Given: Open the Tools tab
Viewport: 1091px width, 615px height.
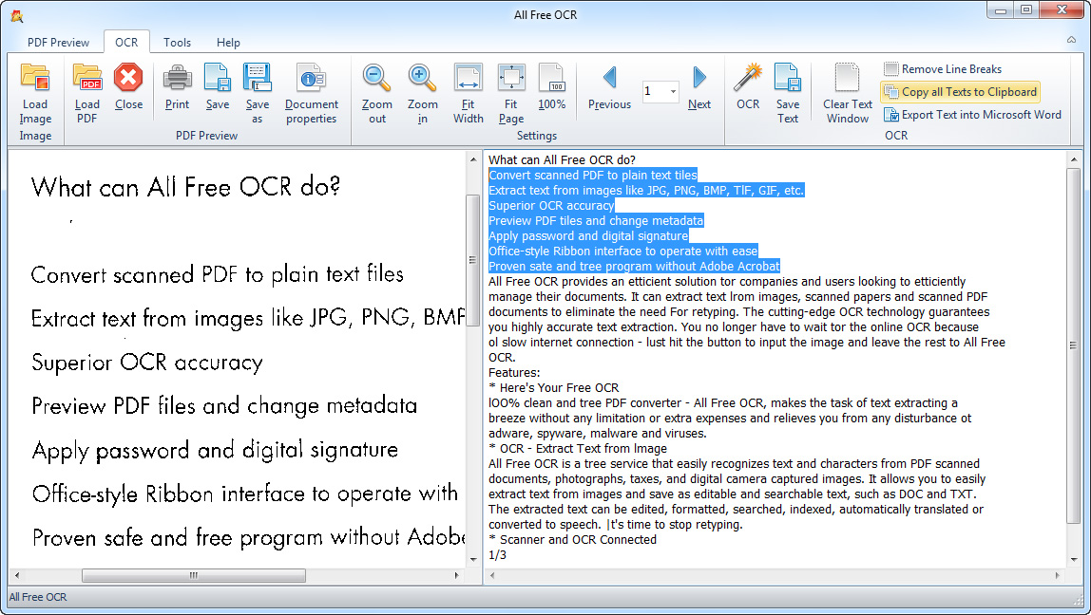Looking at the screenshot, I should [x=178, y=43].
